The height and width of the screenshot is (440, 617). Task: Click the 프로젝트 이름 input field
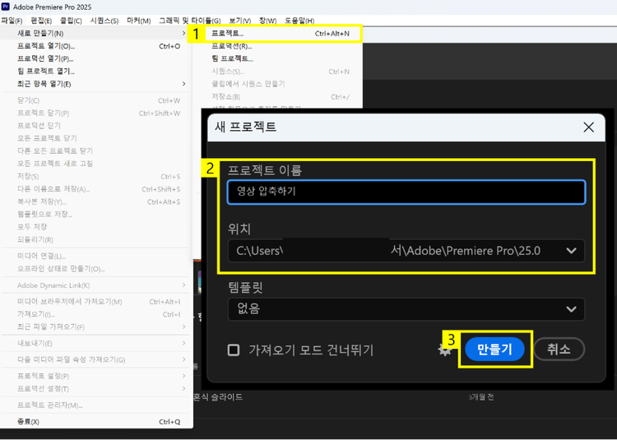click(x=406, y=192)
